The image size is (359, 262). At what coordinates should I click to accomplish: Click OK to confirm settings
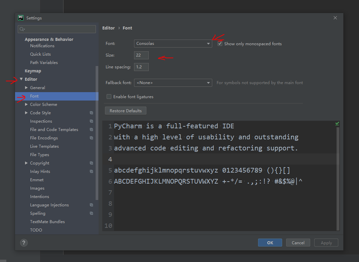point(270,243)
